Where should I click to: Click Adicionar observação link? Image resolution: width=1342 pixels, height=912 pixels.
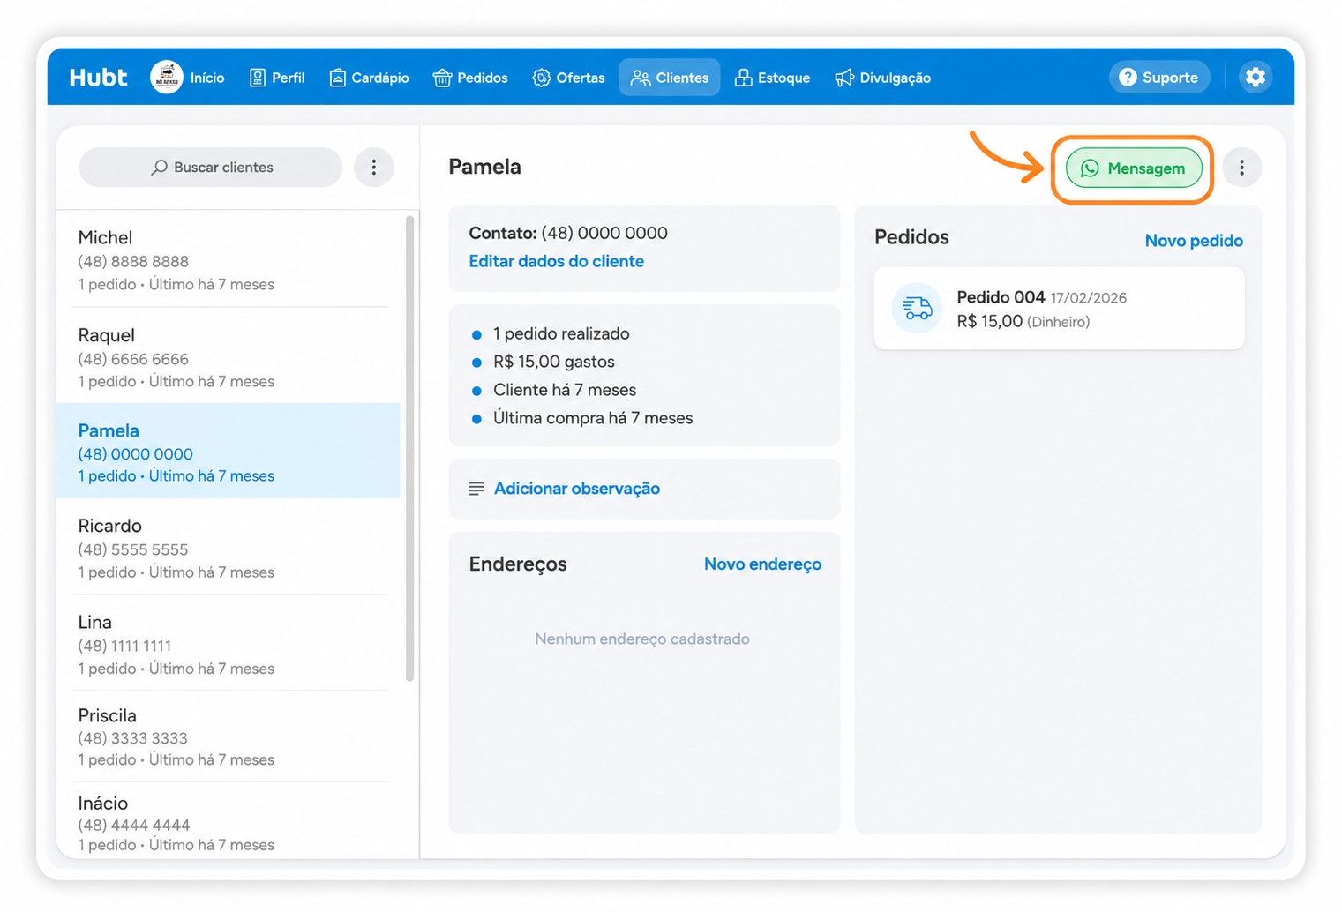coord(577,489)
